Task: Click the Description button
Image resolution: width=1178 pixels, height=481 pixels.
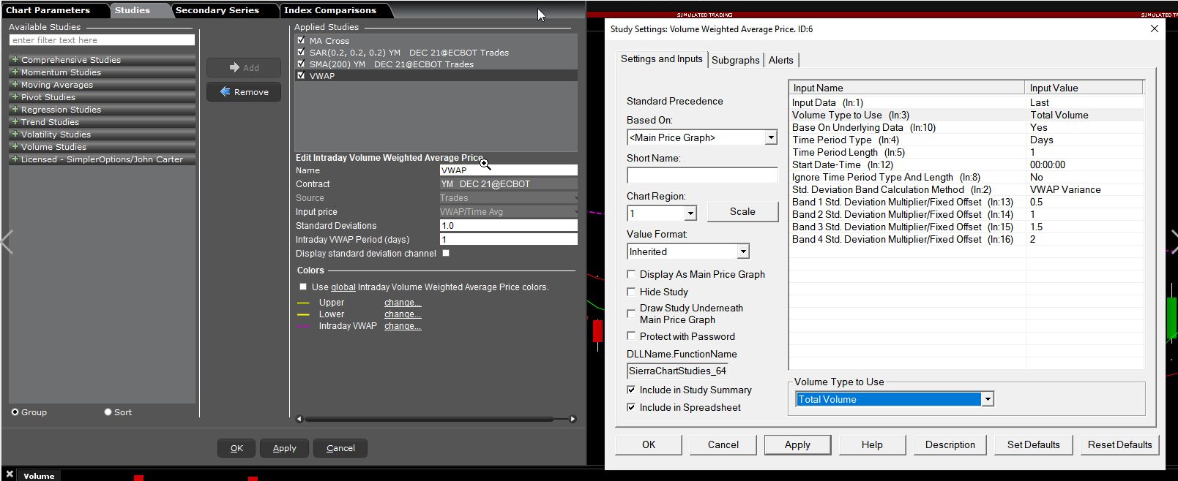Action: [950, 444]
